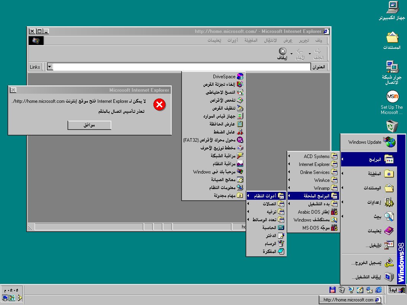Open System Information (معلومات النظام)
The image size is (407, 305).
(213, 187)
